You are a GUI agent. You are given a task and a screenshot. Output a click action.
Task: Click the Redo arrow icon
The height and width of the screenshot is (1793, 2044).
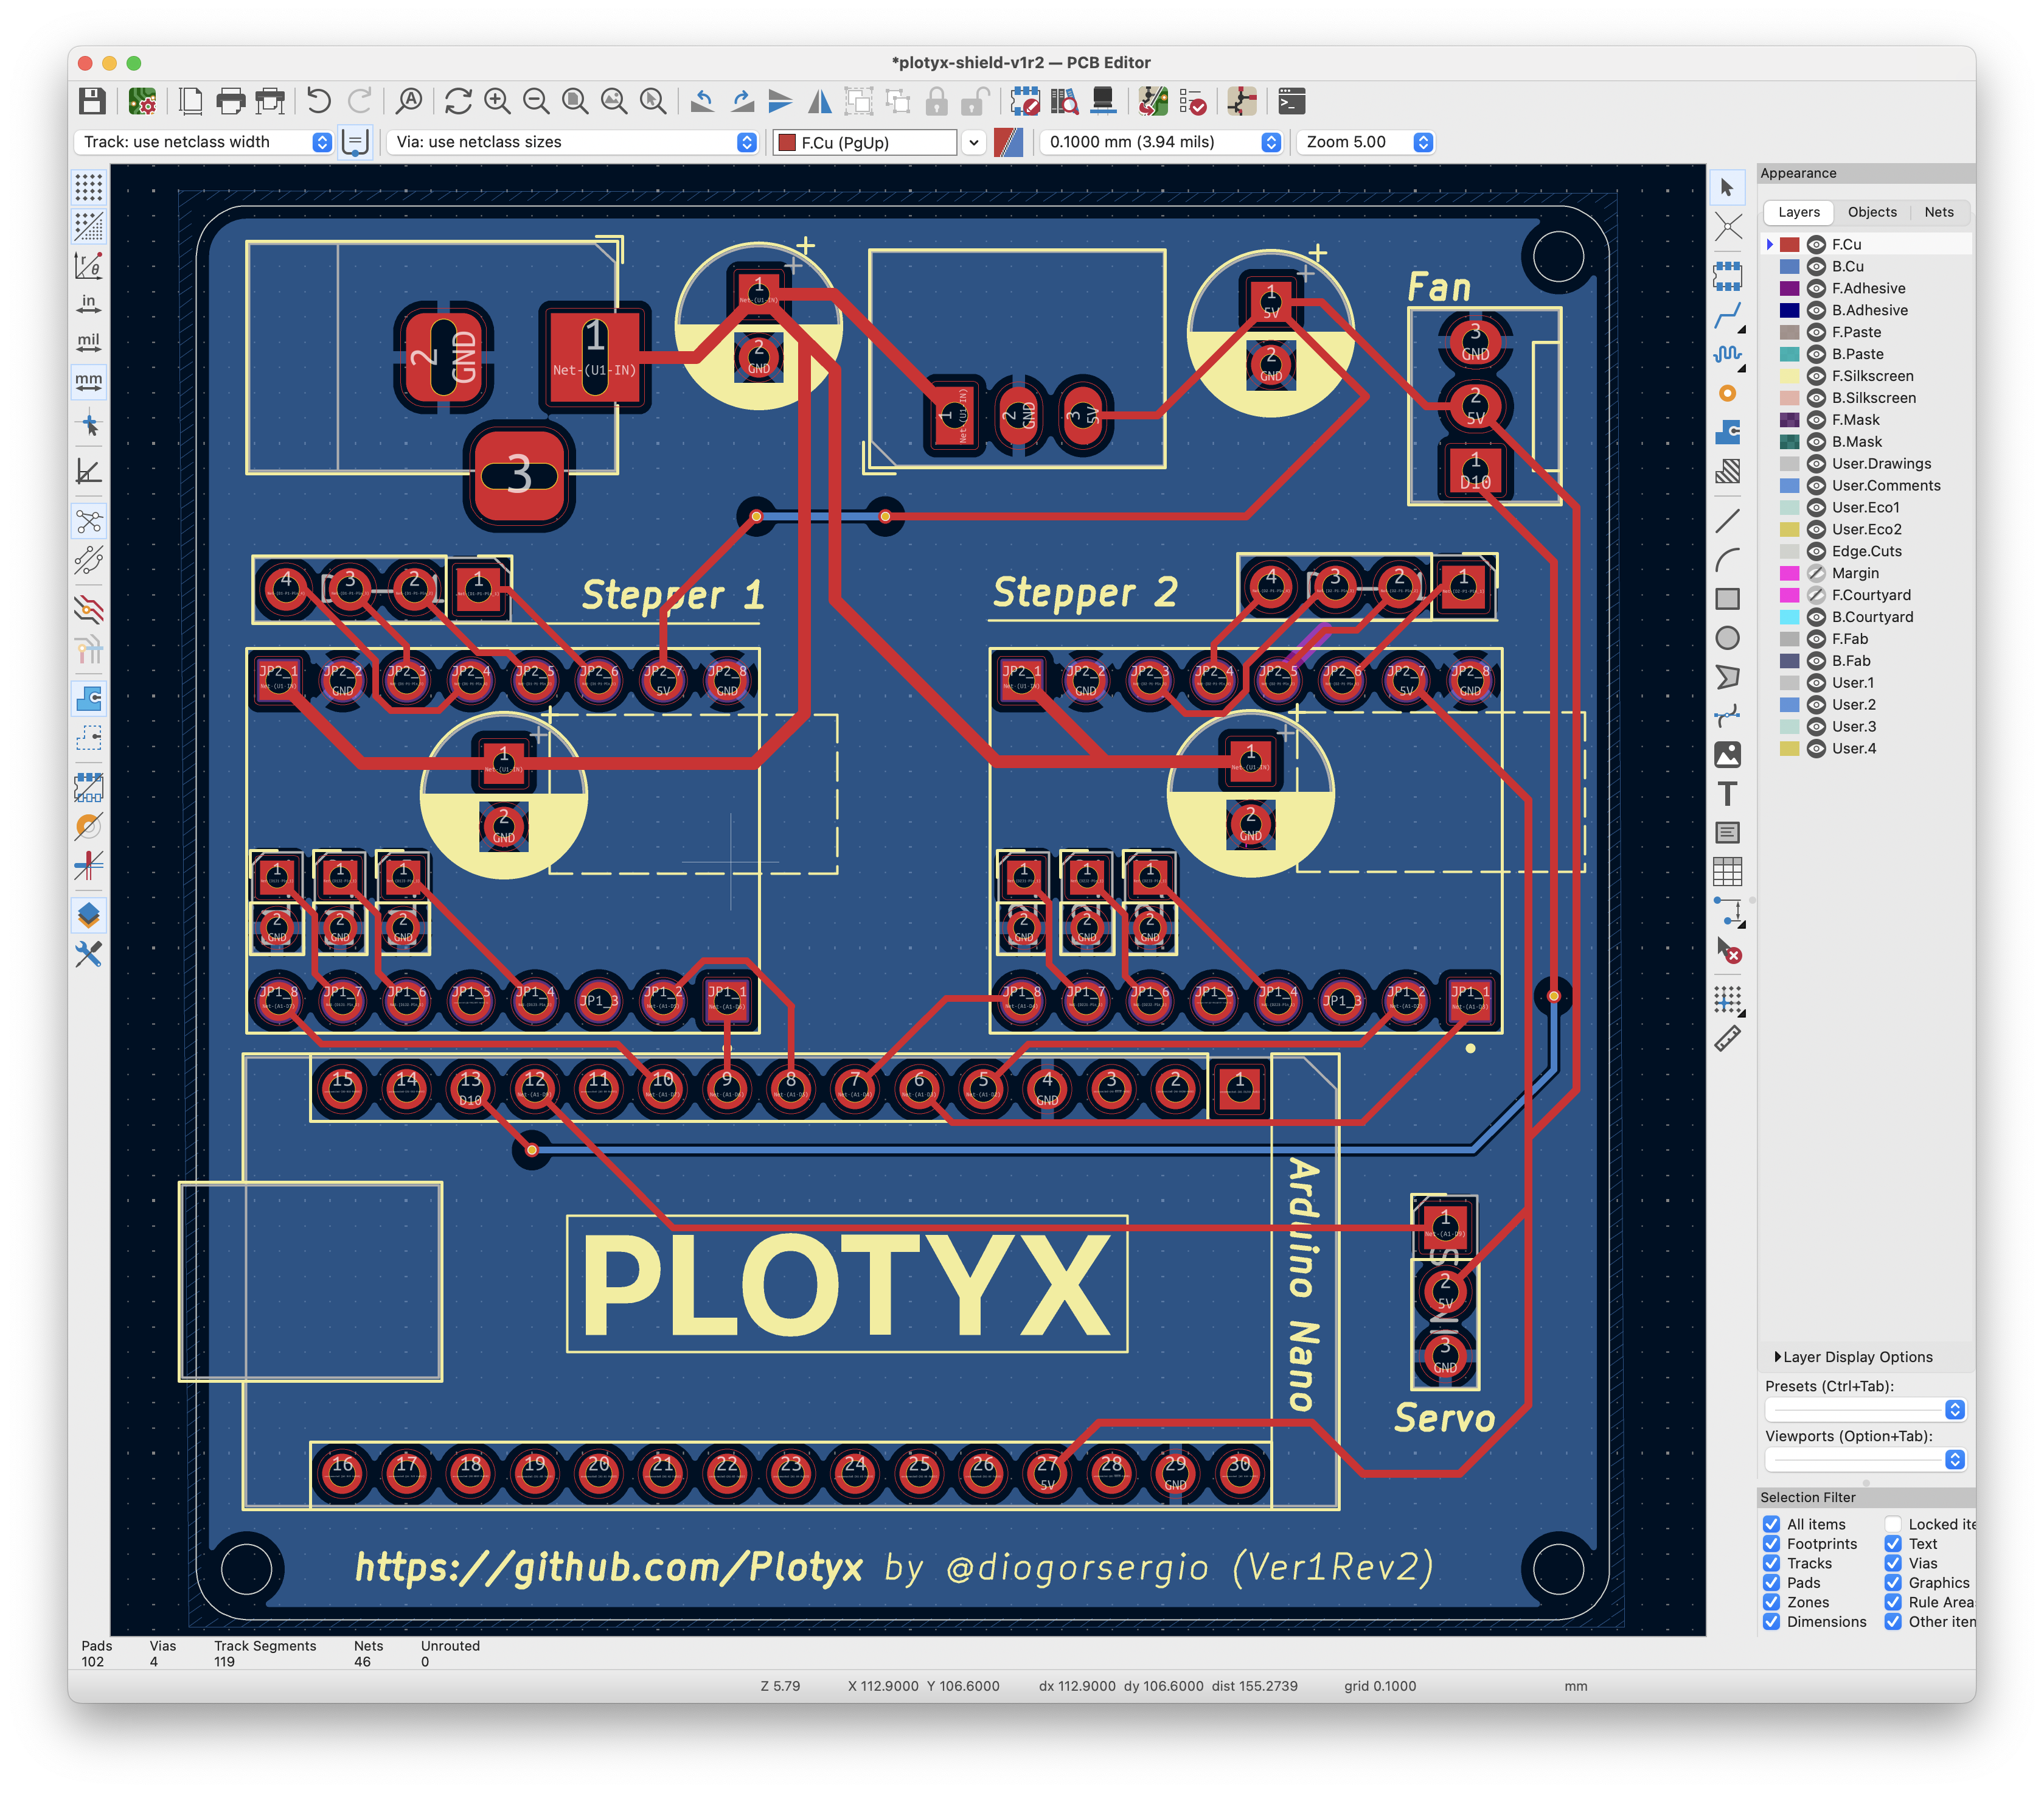click(360, 101)
